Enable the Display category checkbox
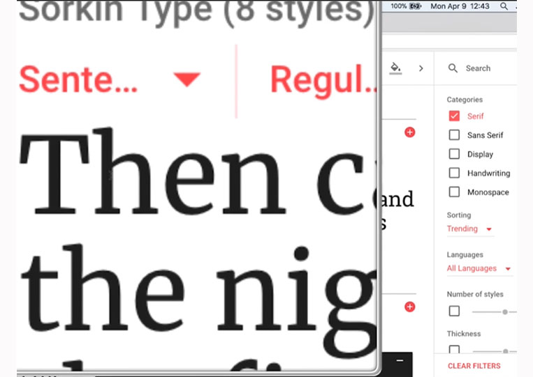Image resolution: width=533 pixels, height=377 pixels. 454,154
